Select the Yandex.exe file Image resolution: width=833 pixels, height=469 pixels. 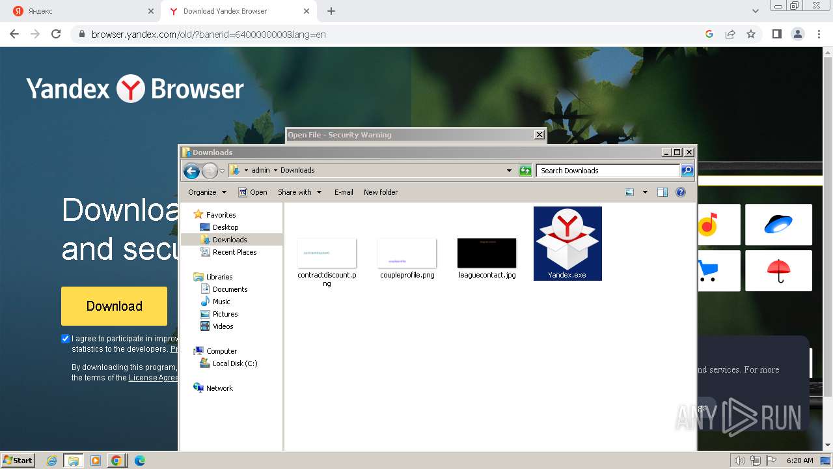(567, 244)
